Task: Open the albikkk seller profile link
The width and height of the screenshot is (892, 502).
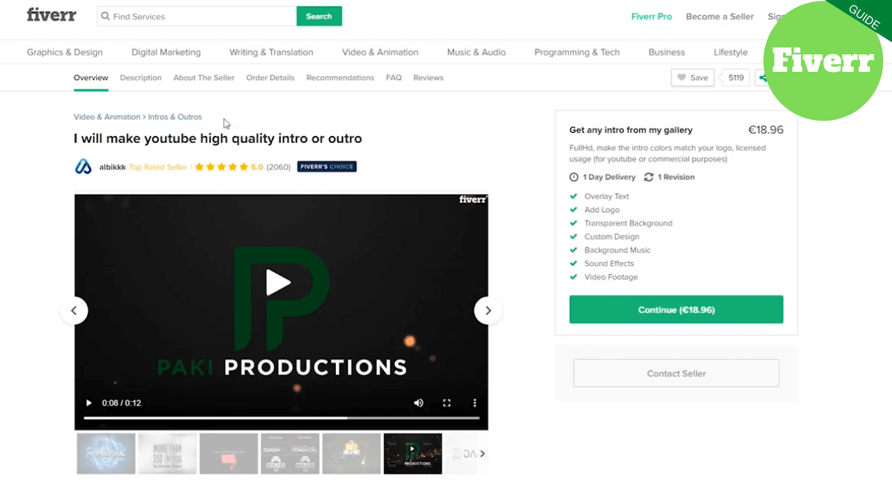Action: (x=112, y=167)
